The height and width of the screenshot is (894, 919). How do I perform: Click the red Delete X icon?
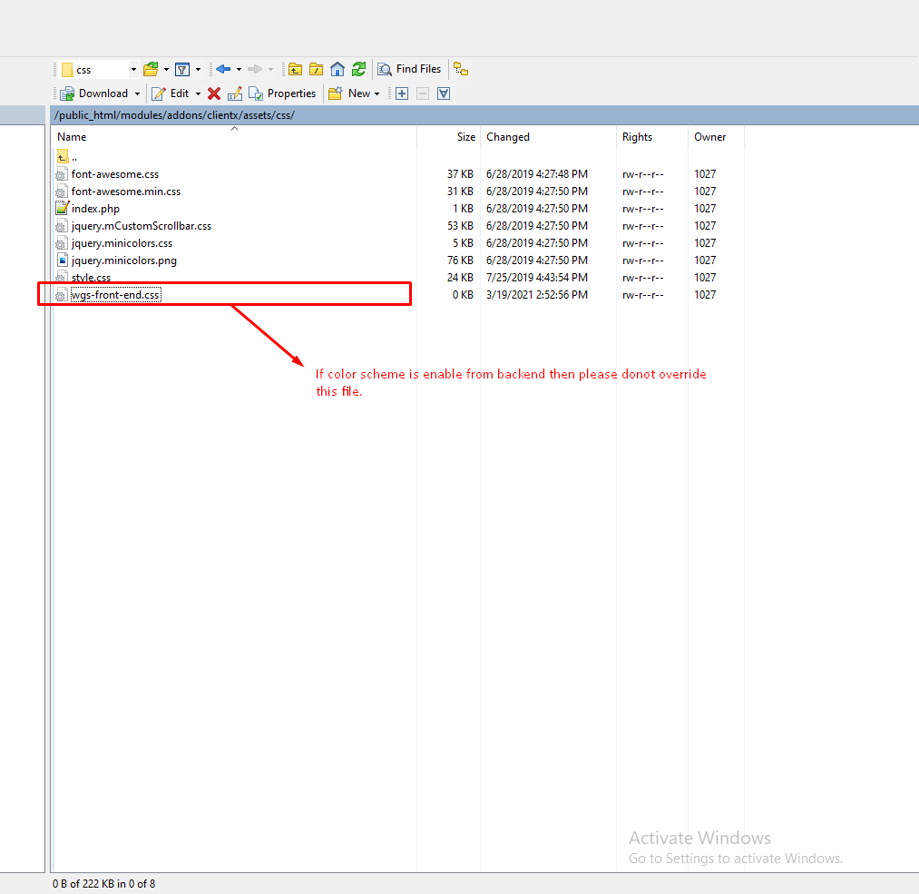(214, 93)
